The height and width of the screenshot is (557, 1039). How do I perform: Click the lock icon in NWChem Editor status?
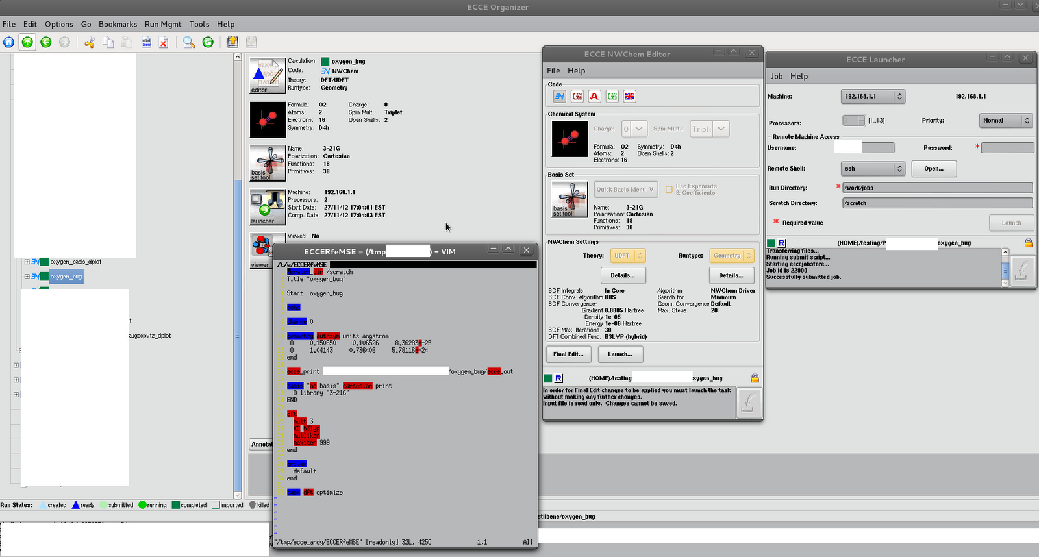click(x=755, y=378)
